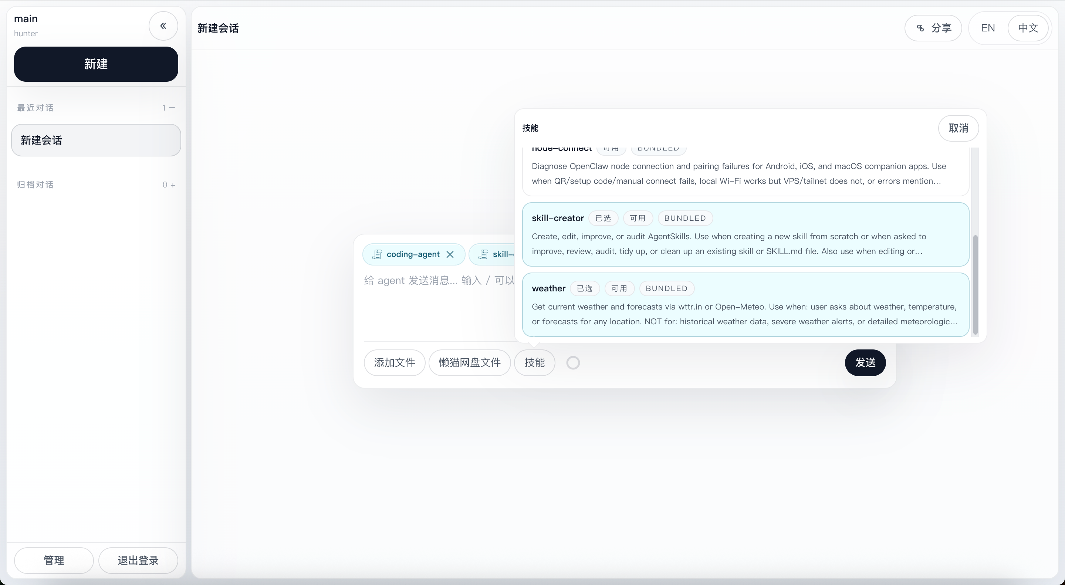This screenshot has height=585, width=1065.
Task: Click the circular status indicator near 技能
Action: pyautogui.click(x=573, y=363)
